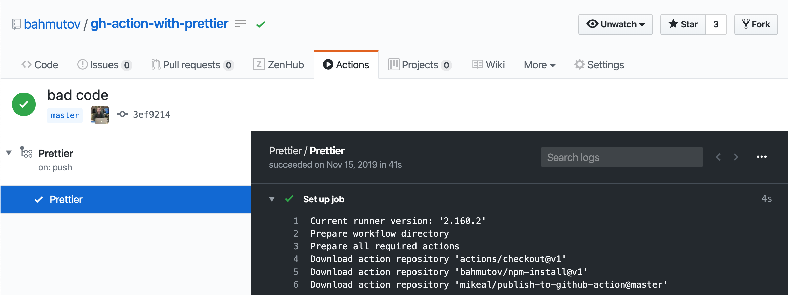Click the committer avatar thumbnail

(x=100, y=115)
